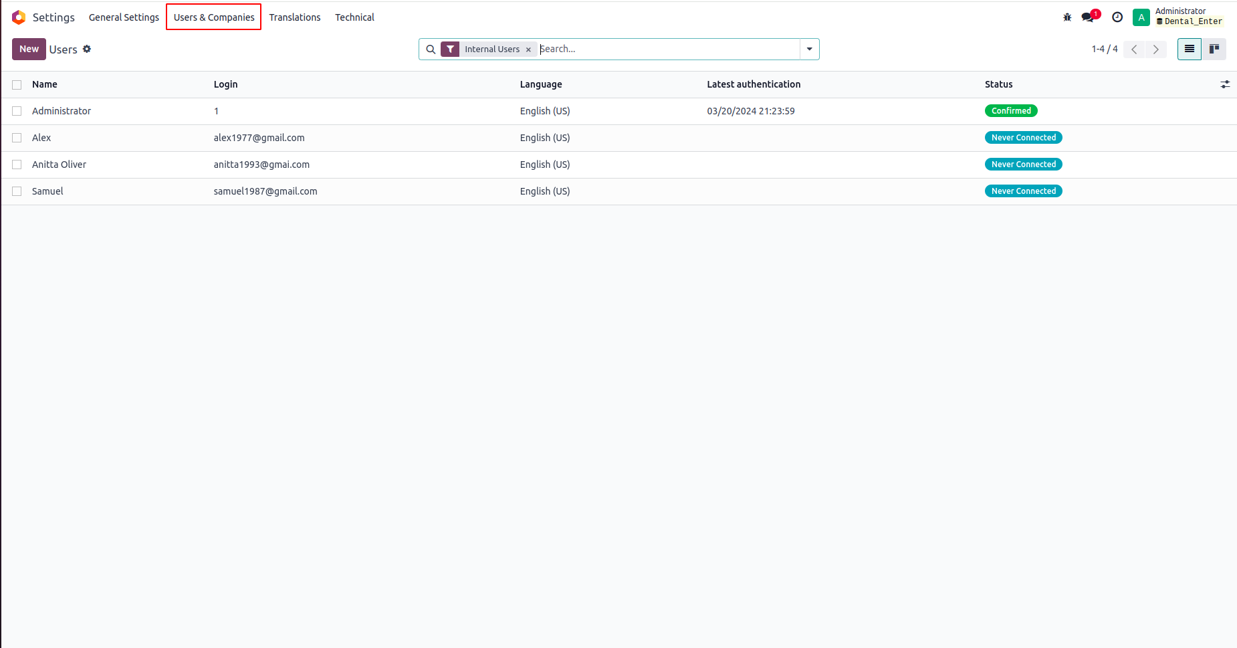Image resolution: width=1237 pixels, height=648 pixels.
Task: Open optional columns adjust icon
Action: coord(1225,84)
